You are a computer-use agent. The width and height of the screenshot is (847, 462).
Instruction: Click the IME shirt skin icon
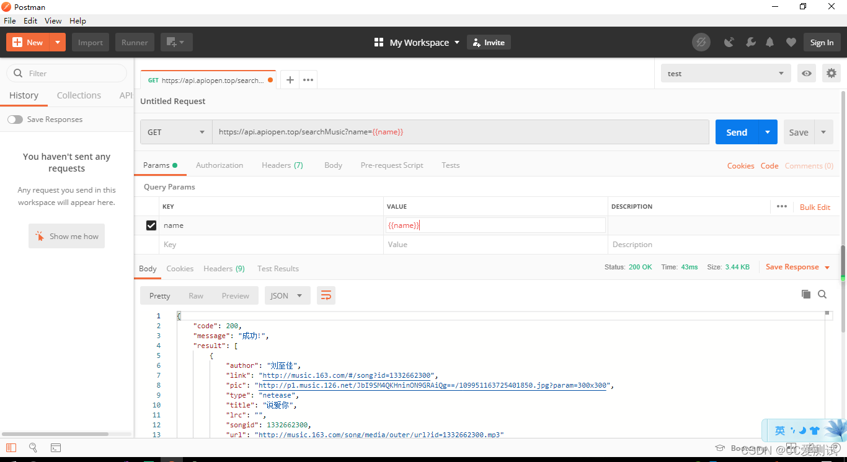pyautogui.click(x=815, y=430)
